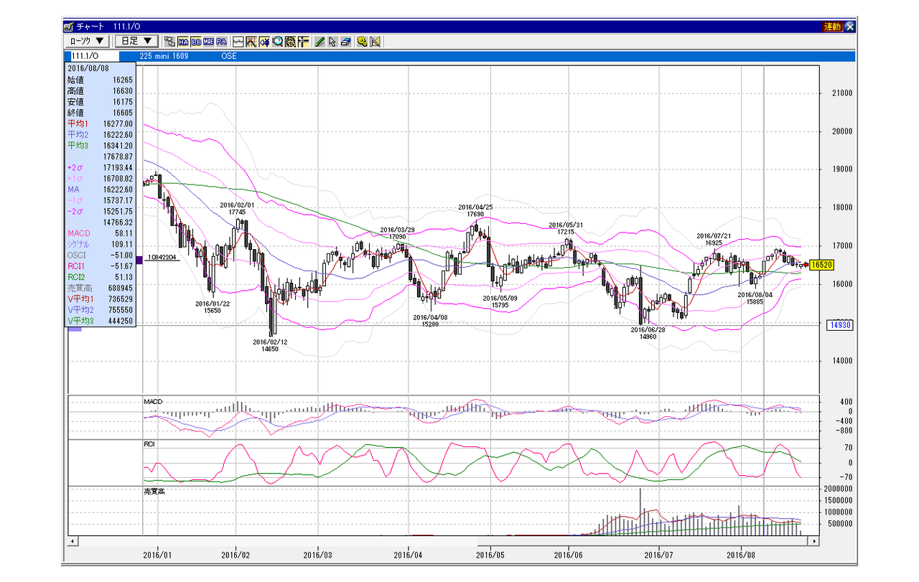Click the MRE indicator toolbar icon
The width and height of the screenshot is (919, 582).
209,42
